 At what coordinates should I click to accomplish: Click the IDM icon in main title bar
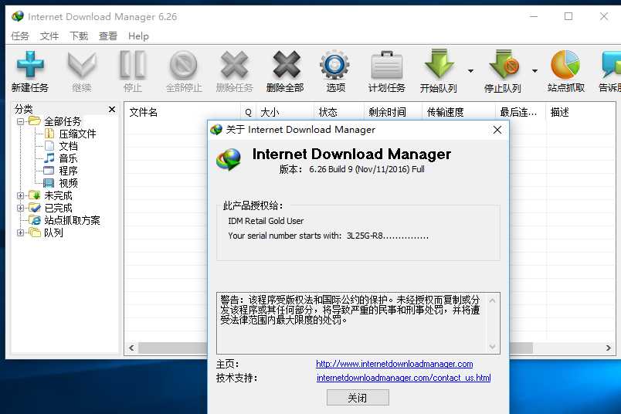[x=18, y=16]
